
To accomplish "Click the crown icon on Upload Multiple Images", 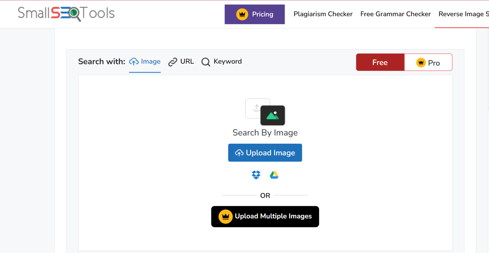I will (226, 216).
